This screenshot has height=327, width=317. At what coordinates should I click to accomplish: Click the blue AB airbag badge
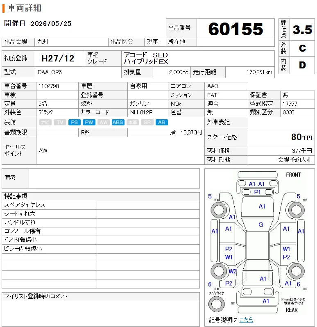(x=162, y=123)
